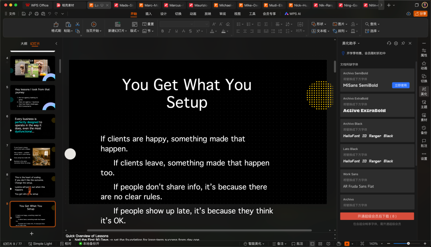The image size is (431, 247).
Task: Toggle Italic formatting
Action: click(169, 31)
